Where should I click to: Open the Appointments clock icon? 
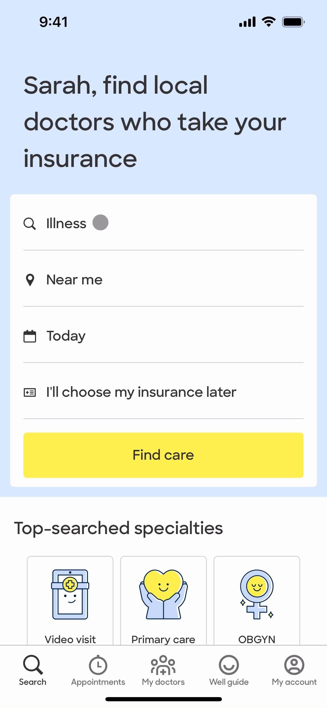(x=98, y=665)
